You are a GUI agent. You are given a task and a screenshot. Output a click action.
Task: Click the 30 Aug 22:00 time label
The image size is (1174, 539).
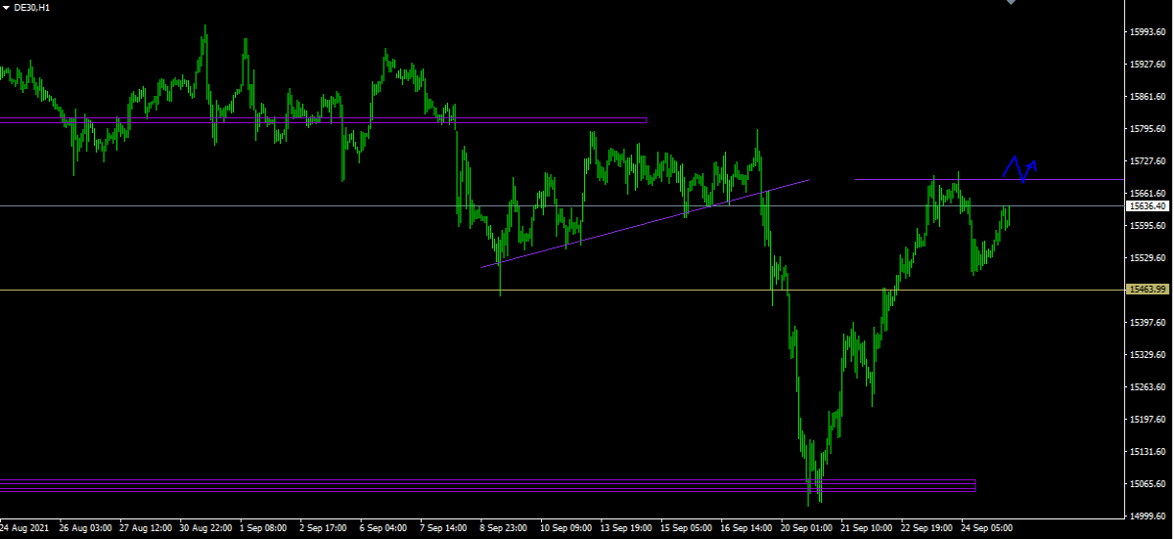click(205, 528)
